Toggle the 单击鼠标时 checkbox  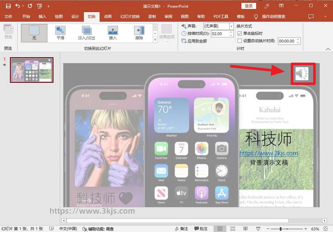239,34
